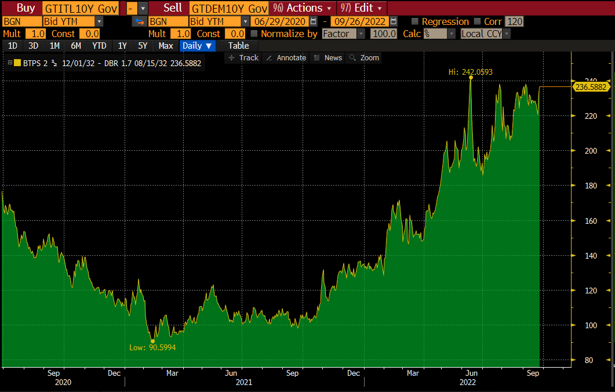Select the 5Y range tab
The height and width of the screenshot is (392, 615).
pos(143,46)
